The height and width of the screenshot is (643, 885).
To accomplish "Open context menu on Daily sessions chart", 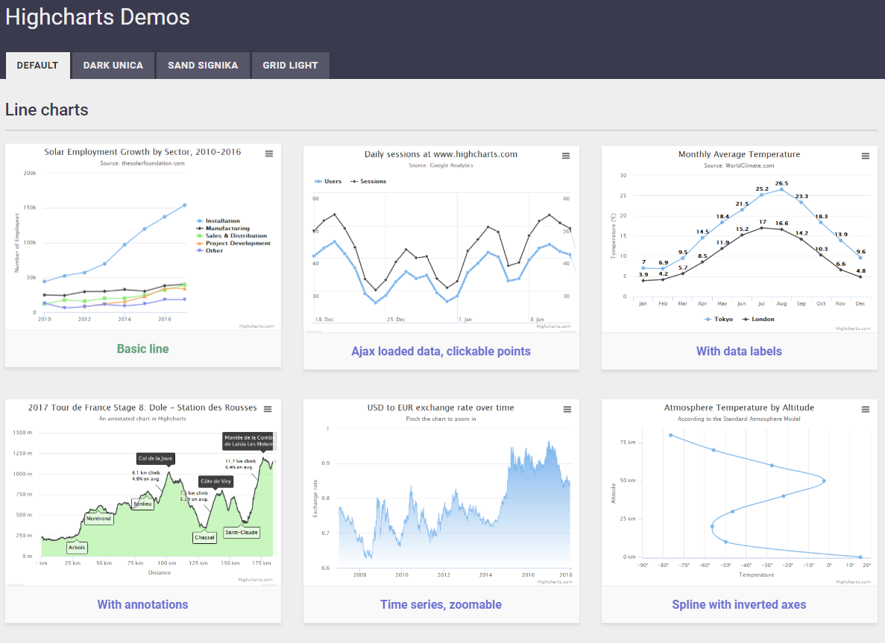I will point(566,156).
